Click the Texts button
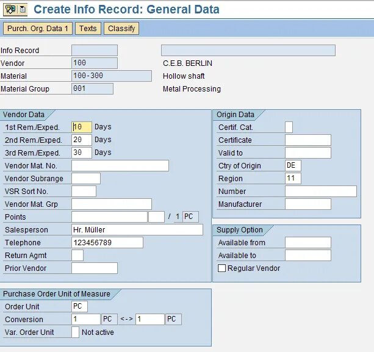374x352 pixels. pos(88,29)
